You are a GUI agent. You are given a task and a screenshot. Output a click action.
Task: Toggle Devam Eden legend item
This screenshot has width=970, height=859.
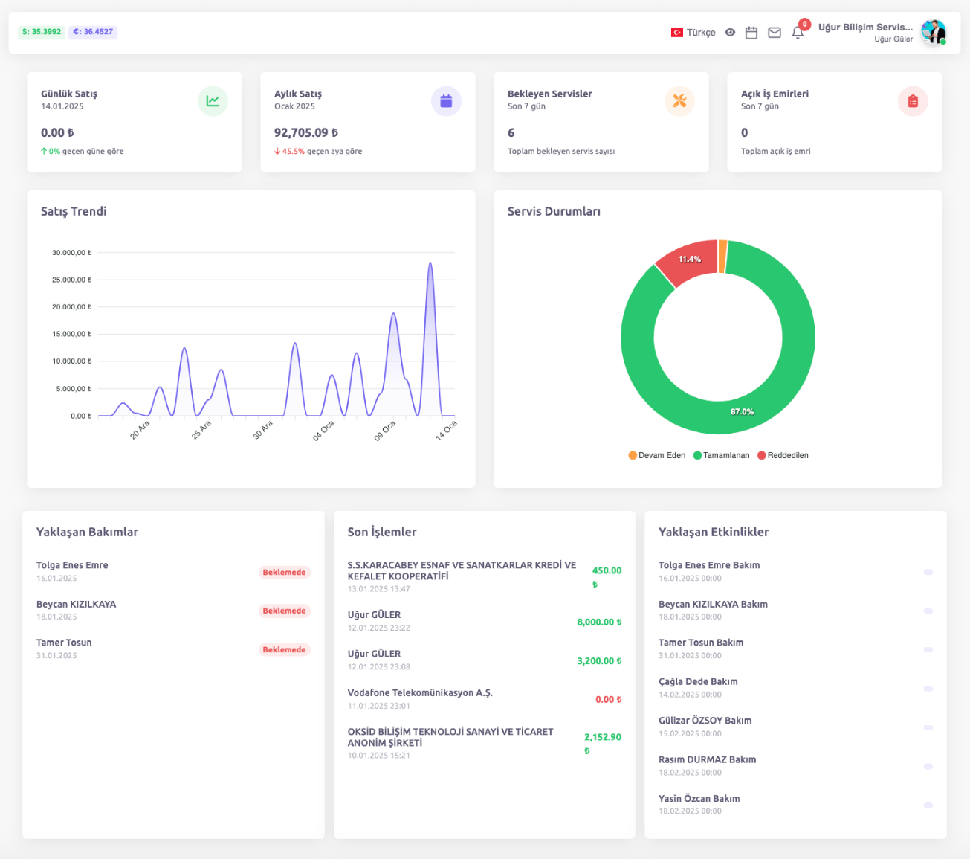click(x=657, y=455)
